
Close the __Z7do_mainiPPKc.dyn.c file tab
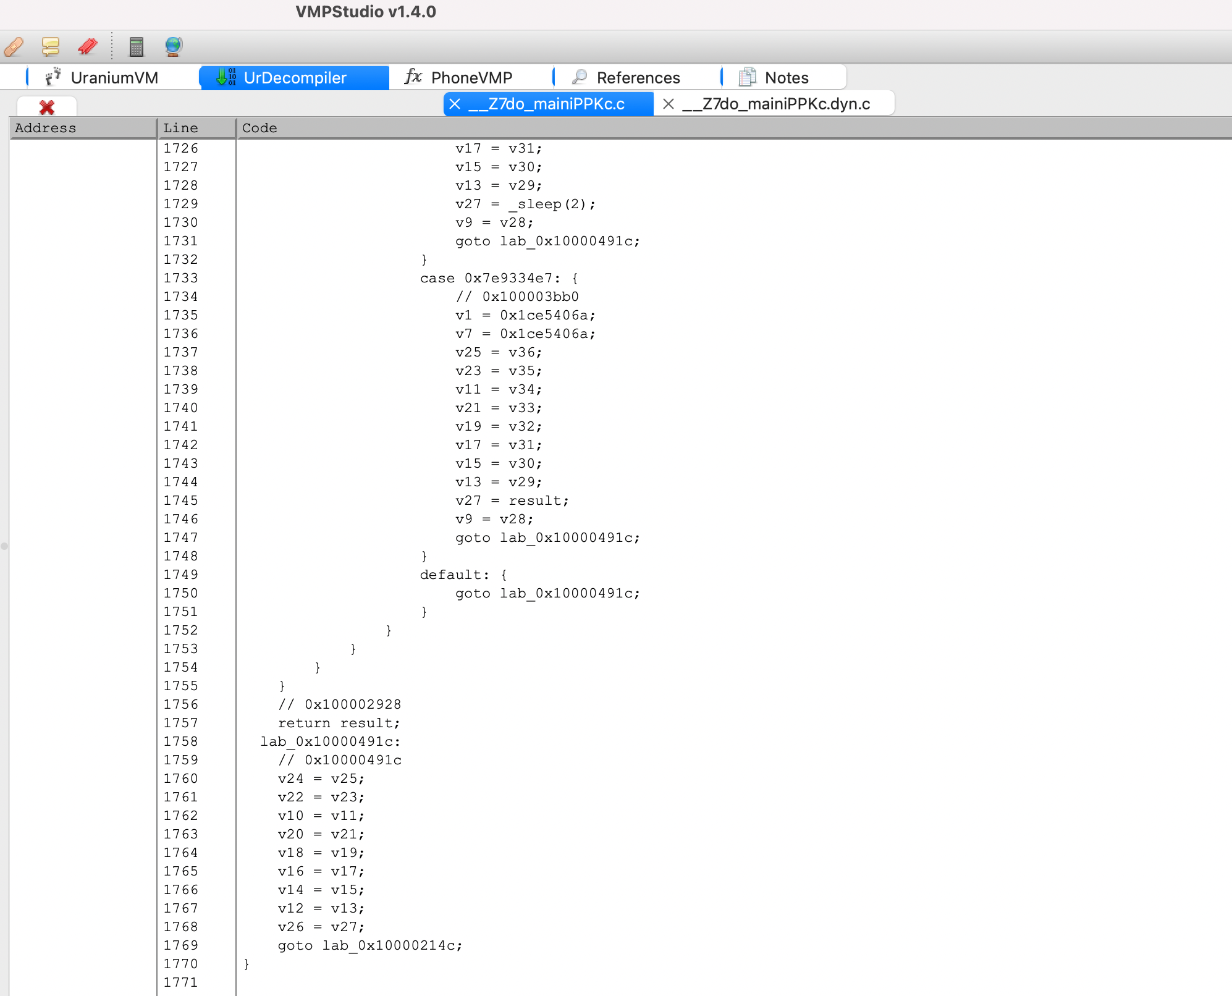point(668,104)
